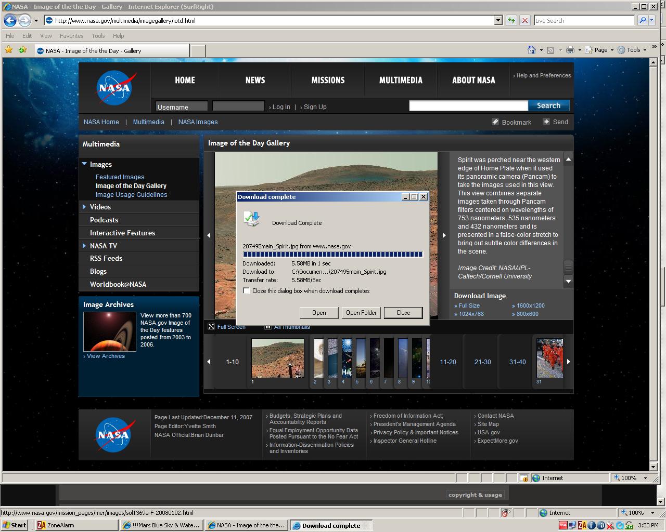This screenshot has width=666, height=532.
Task: Open the address bar dropdown
Action: click(x=498, y=21)
